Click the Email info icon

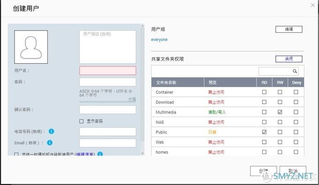50,143
